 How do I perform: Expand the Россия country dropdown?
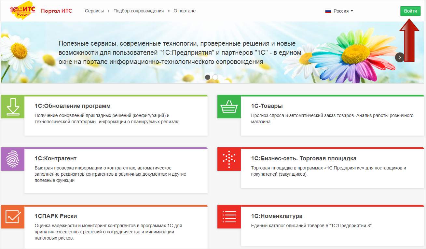pyautogui.click(x=339, y=11)
